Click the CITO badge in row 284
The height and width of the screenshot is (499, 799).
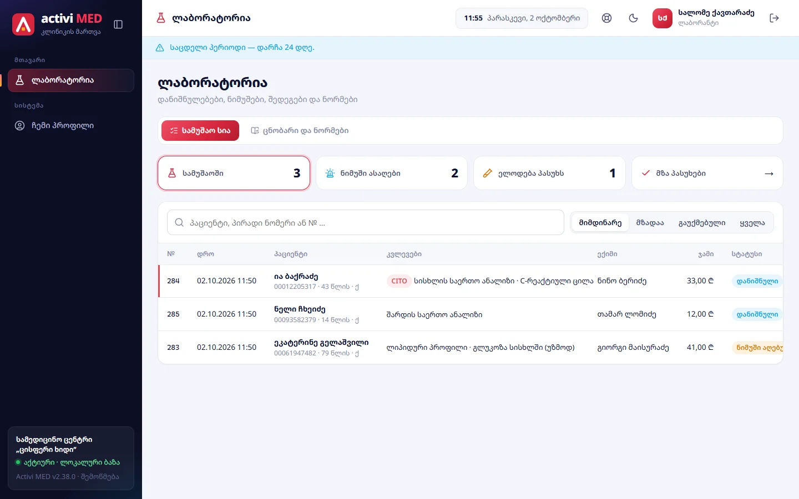point(399,281)
